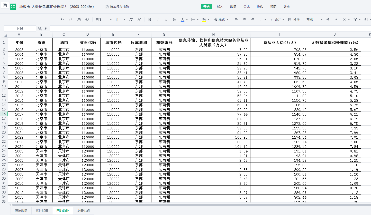Viewport: 371px width, 215px height.
Task: Toggle underline formatting
Action: (x=166, y=19)
